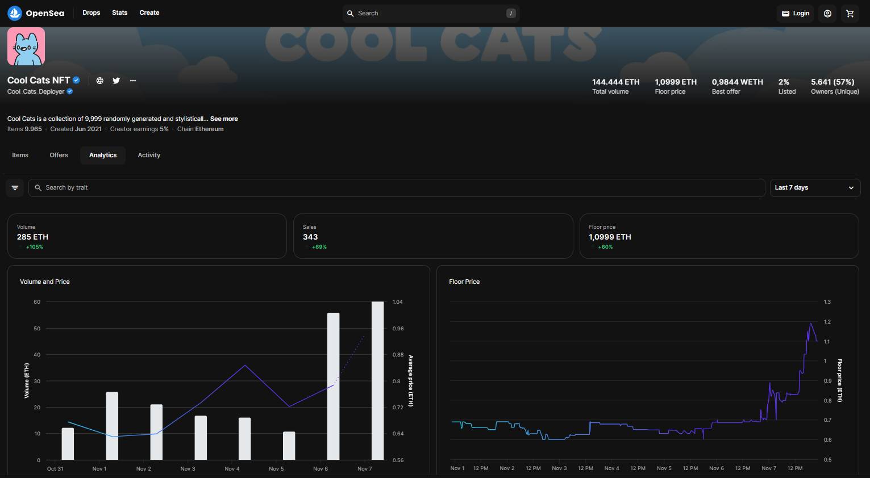870x478 pixels.
Task: Click the Nov 4 volume bar
Action: (244, 439)
